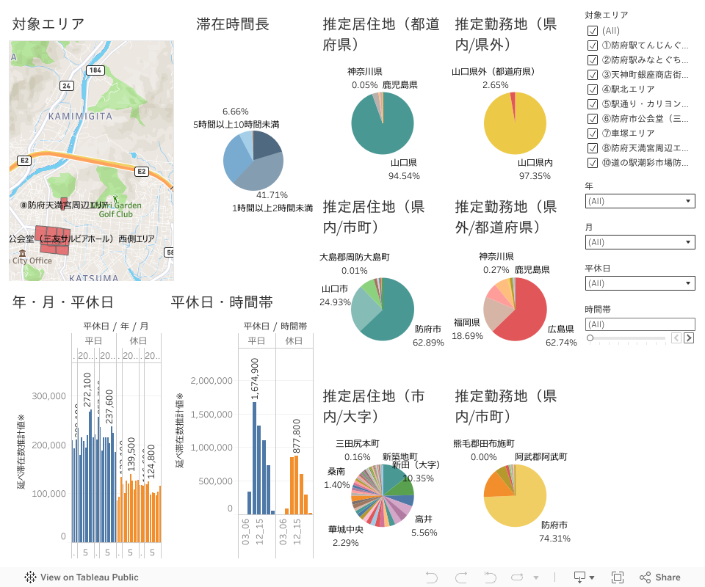Expand the replay options caret
The height and width of the screenshot is (587, 705).
[x=536, y=577]
